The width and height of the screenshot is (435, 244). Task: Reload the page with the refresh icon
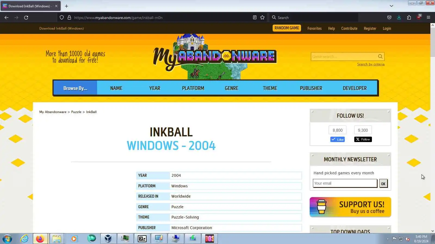click(x=26, y=18)
